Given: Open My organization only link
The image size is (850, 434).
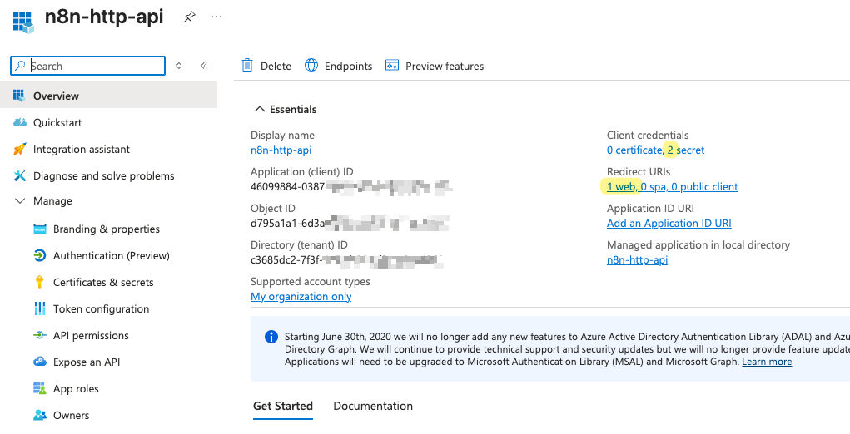Looking at the screenshot, I should (x=301, y=297).
